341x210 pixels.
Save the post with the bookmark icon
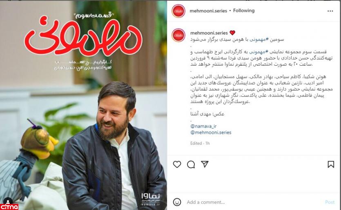click(331, 164)
